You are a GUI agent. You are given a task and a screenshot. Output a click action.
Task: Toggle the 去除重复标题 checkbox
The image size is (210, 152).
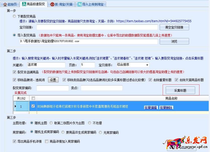pyautogui.click(x=150, y=80)
